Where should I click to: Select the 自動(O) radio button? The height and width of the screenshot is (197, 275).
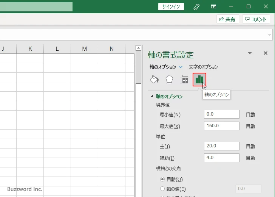tap(162, 179)
